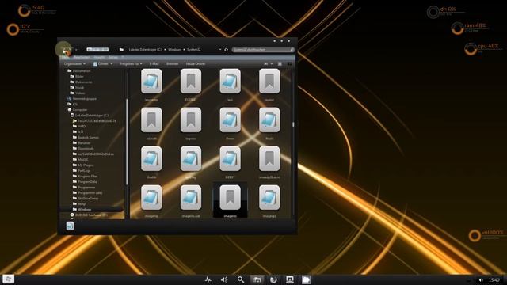Image resolution: width=507 pixels, height=285 pixels.
Task: Click Windows in the address breadcrumb
Action: 174,49
